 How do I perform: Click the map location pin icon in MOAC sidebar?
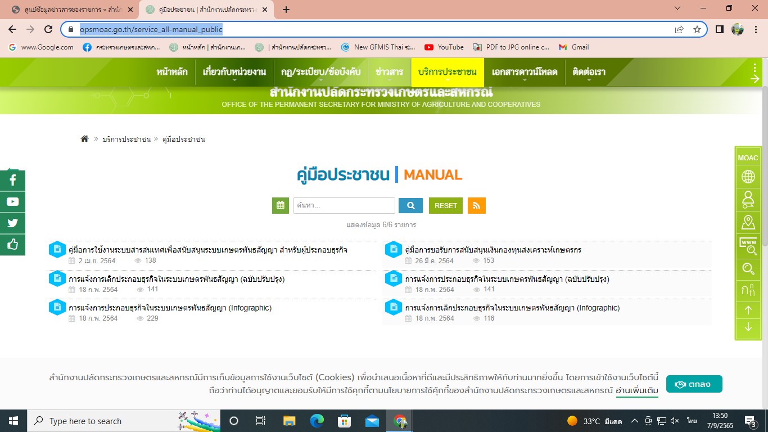(x=748, y=222)
